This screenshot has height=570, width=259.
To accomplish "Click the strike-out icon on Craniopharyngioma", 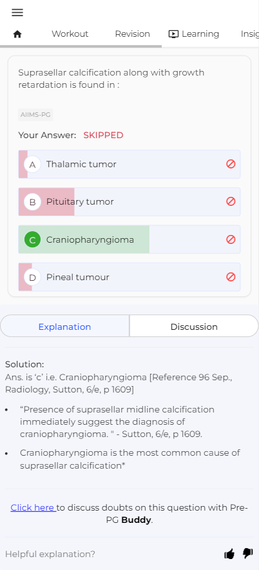I will click(231, 239).
